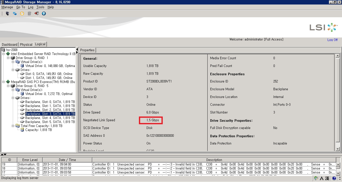Screen dimensions: 342x182
Task: Open the language bar options arrow
Action: pos(339,179)
